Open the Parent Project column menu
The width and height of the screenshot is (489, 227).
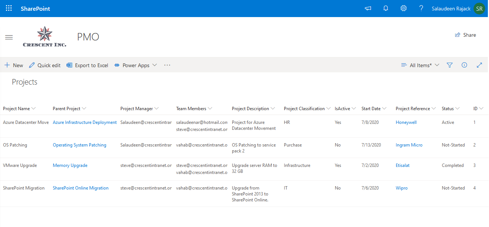coord(69,109)
